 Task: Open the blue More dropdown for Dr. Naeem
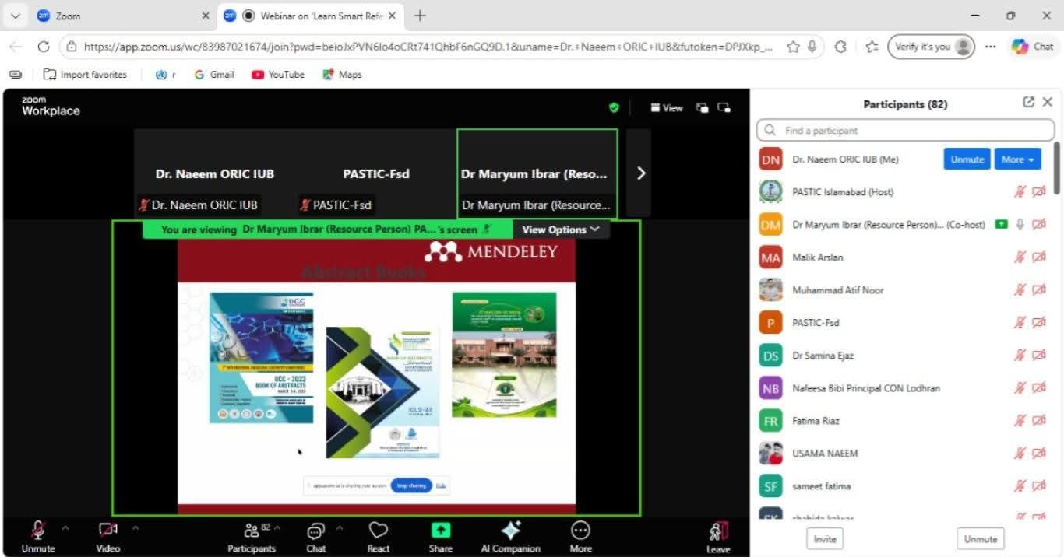(x=1017, y=159)
